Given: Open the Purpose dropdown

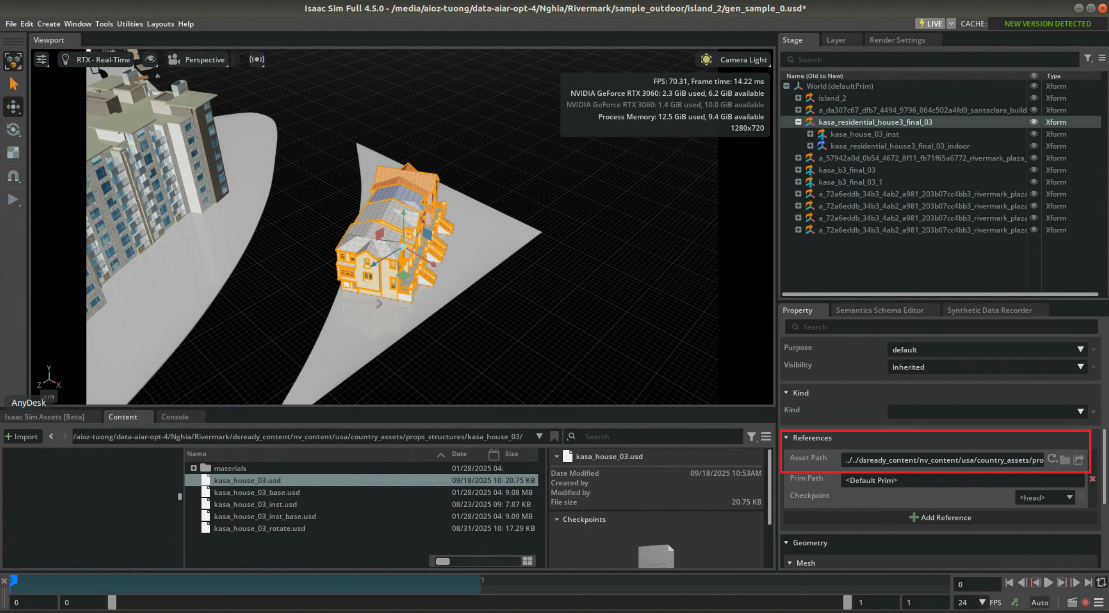Looking at the screenshot, I should (x=986, y=350).
